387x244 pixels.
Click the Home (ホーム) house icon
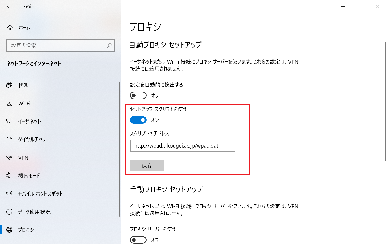tap(10, 28)
